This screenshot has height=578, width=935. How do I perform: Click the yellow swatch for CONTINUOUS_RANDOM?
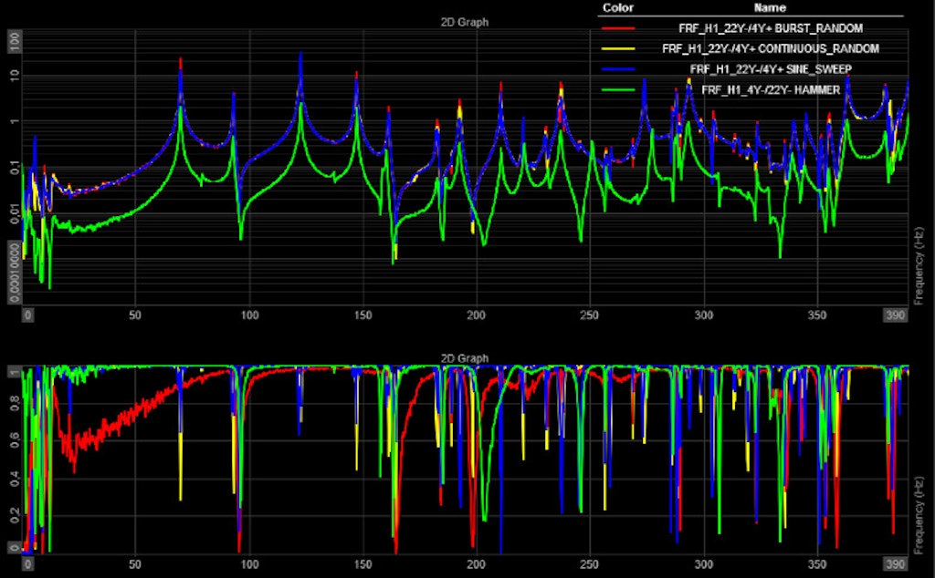pyautogui.click(x=618, y=49)
